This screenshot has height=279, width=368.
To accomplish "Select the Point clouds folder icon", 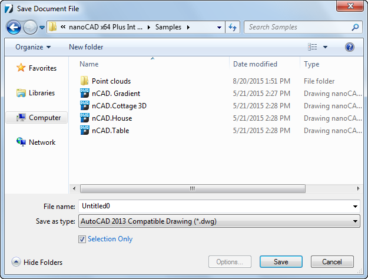I will pyautogui.click(x=84, y=81).
